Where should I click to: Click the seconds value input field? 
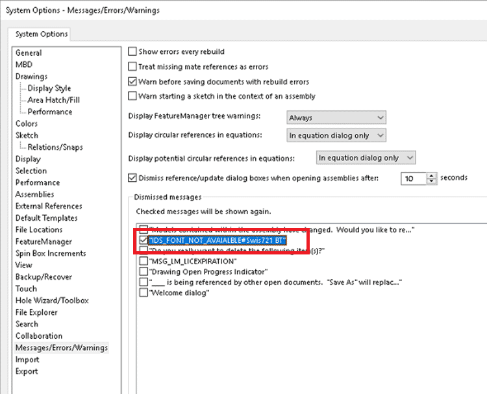(413, 178)
